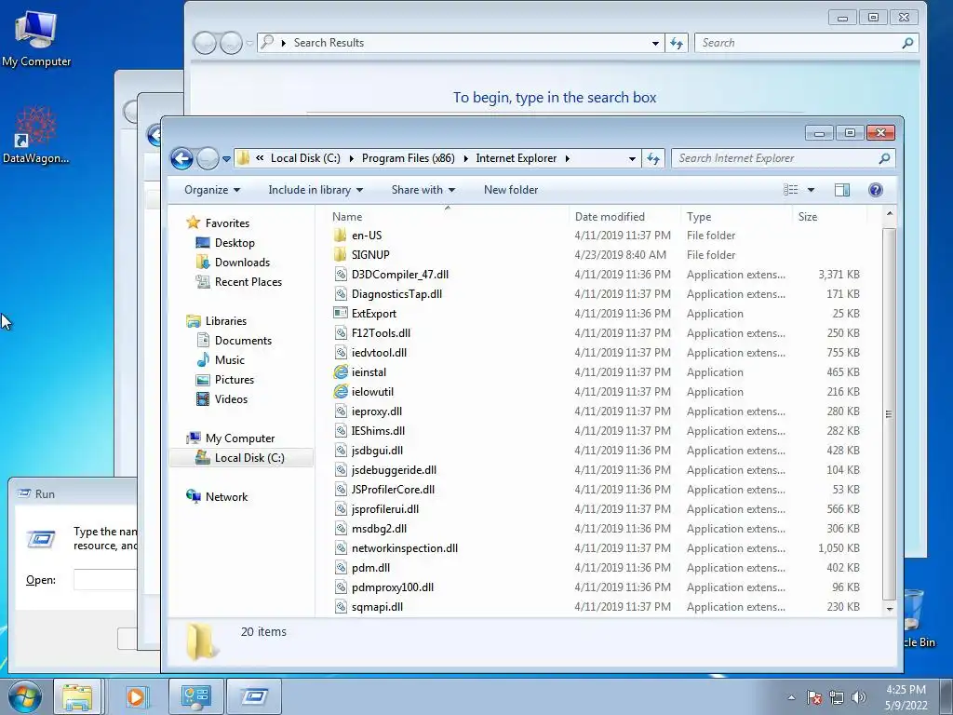Viewport: 953px width, 715px height.
Task: Select Favorites in navigation pane
Action: [x=227, y=223]
